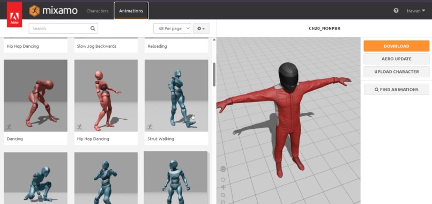Click the CH20_NONPBR character title
This screenshot has height=204, width=432.
coord(325,28)
